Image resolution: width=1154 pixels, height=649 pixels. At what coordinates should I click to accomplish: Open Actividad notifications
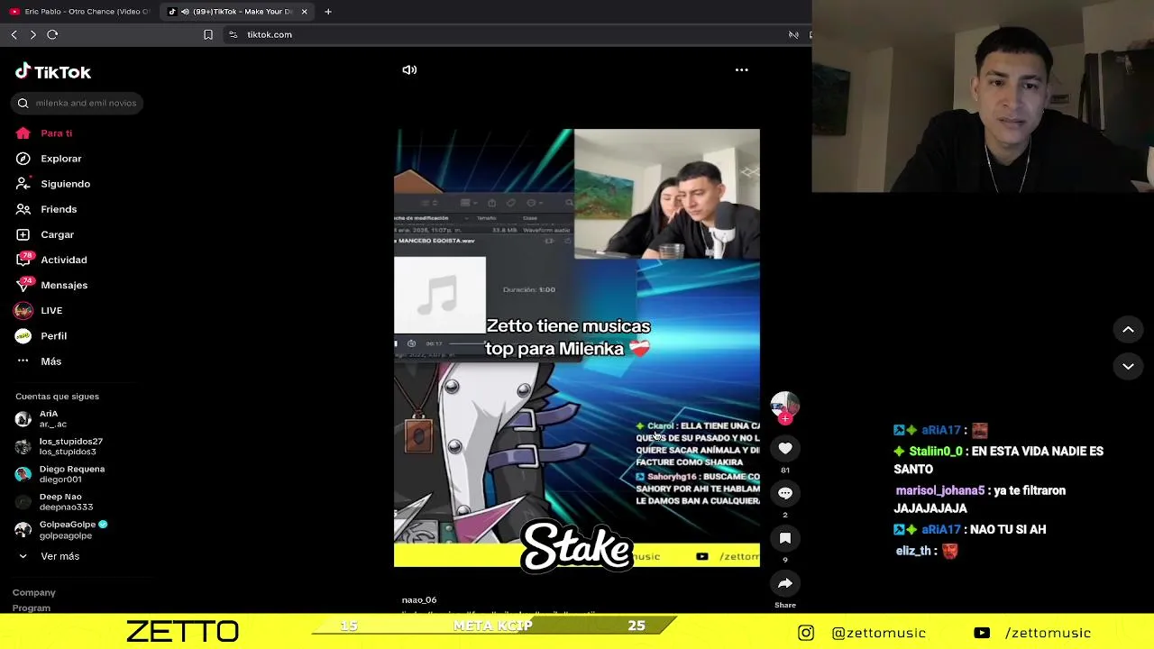click(x=63, y=260)
